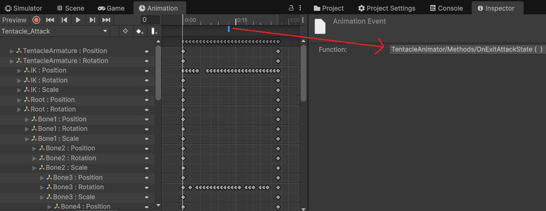Go to the next keyframe

coord(92,20)
